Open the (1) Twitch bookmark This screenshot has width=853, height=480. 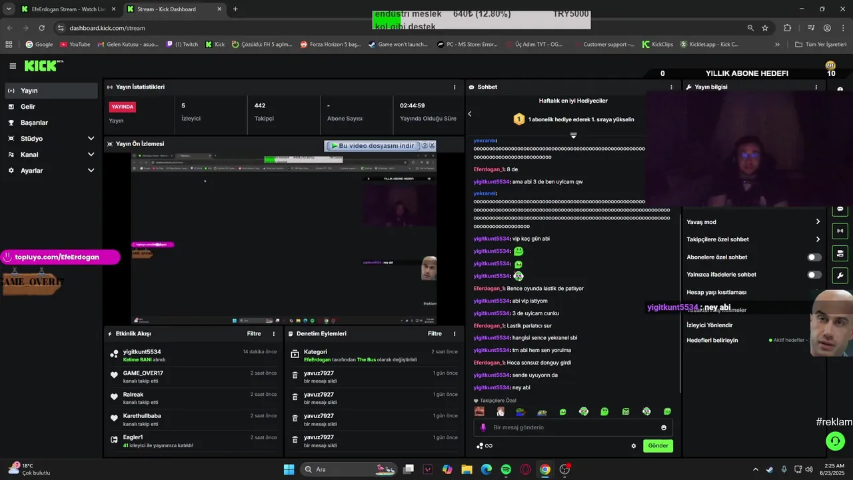point(182,45)
